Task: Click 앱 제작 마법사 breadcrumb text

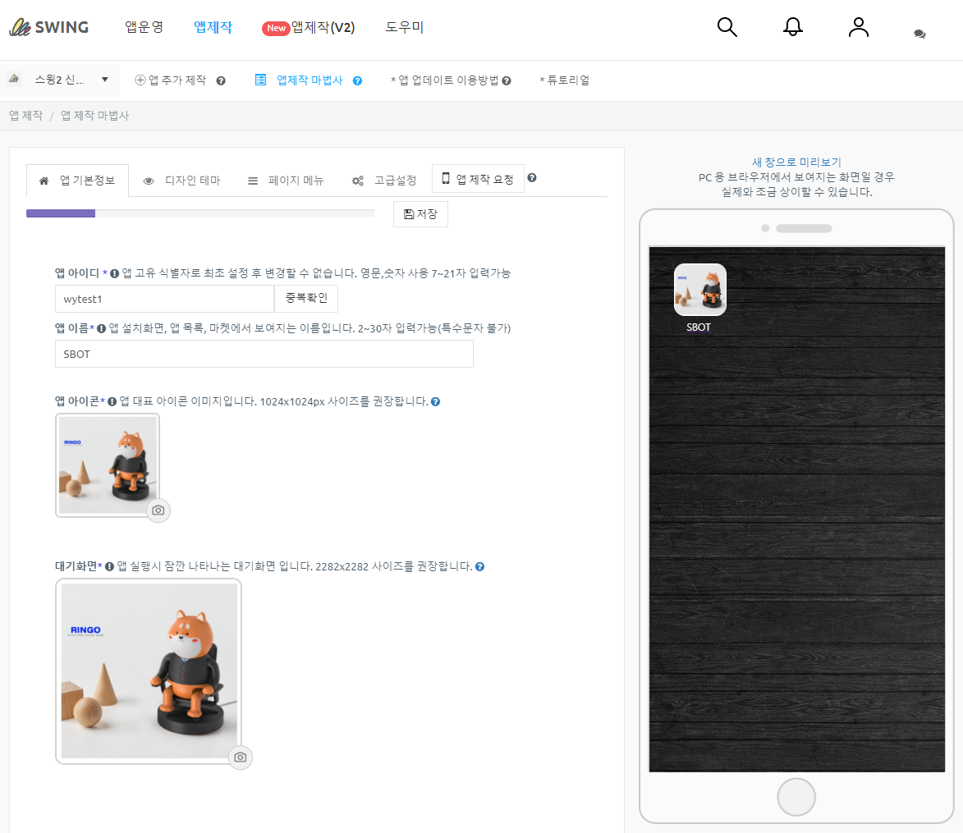Action: pos(94,116)
